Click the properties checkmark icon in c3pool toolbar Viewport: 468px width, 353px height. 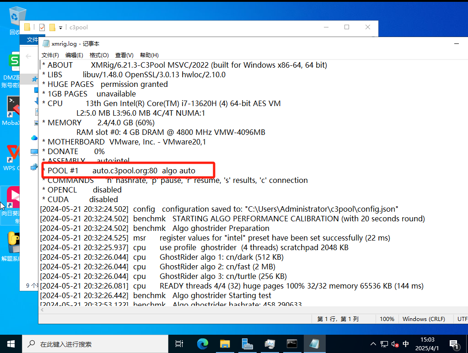[42, 27]
